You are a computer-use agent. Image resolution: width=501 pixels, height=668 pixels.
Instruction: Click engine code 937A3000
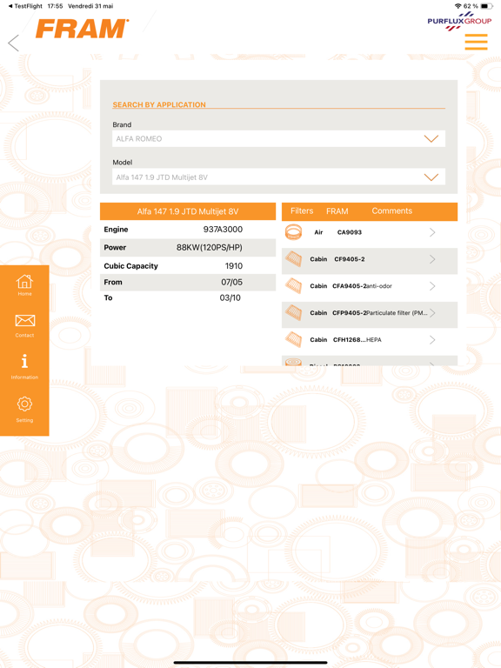tap(223, 230)
